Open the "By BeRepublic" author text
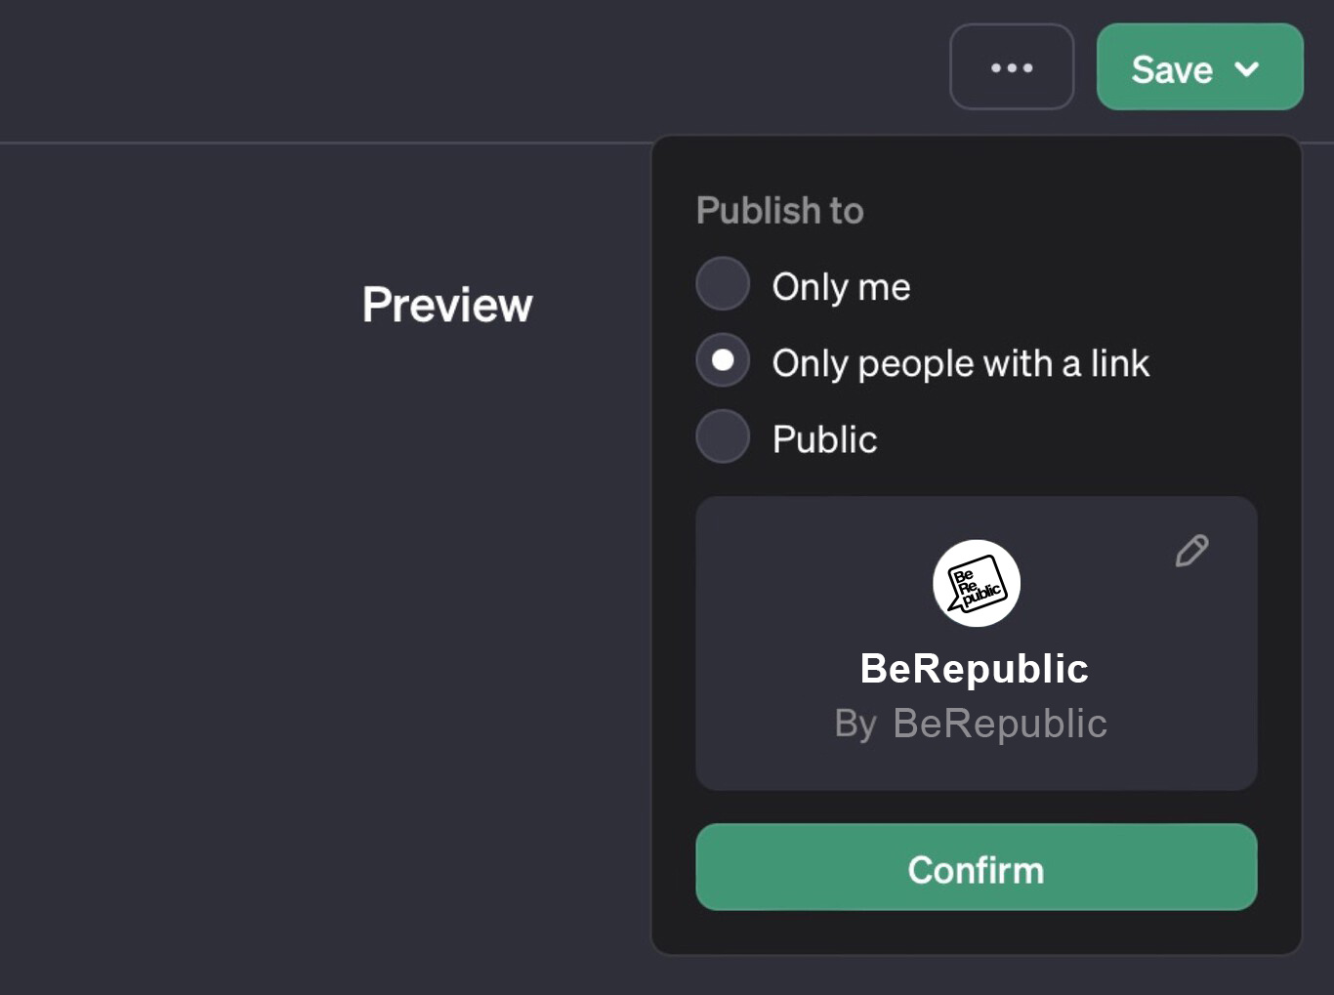This screenshot has width=1334, height=995. (x=971, y=724)
